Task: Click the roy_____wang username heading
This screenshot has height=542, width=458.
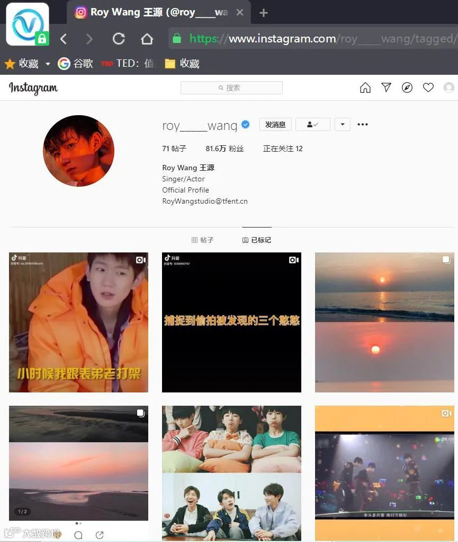Action: tap(200, 125)
